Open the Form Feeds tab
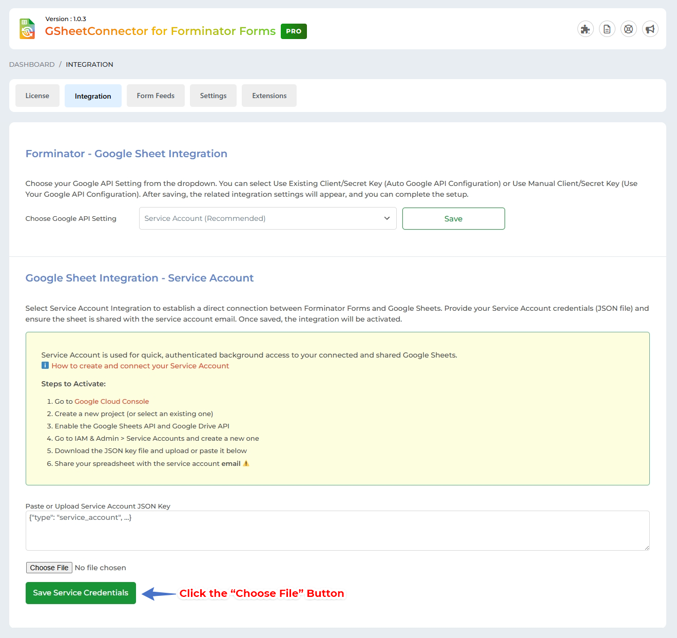The width and height of the screenshot is (677, 638). tap(156, 96)
